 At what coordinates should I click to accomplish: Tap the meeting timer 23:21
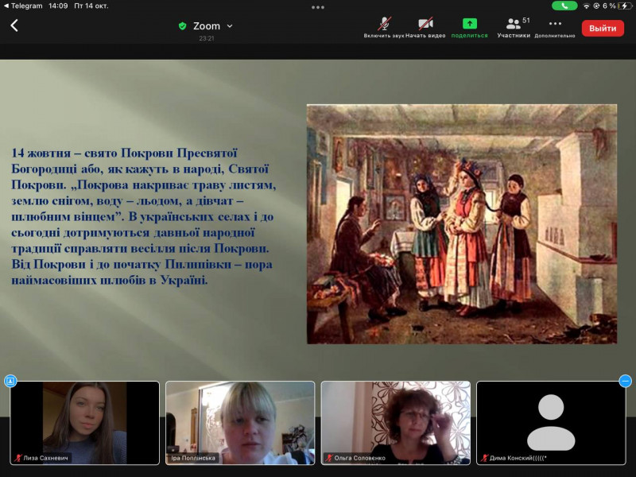pyautogui.click(x=207, y=38)
